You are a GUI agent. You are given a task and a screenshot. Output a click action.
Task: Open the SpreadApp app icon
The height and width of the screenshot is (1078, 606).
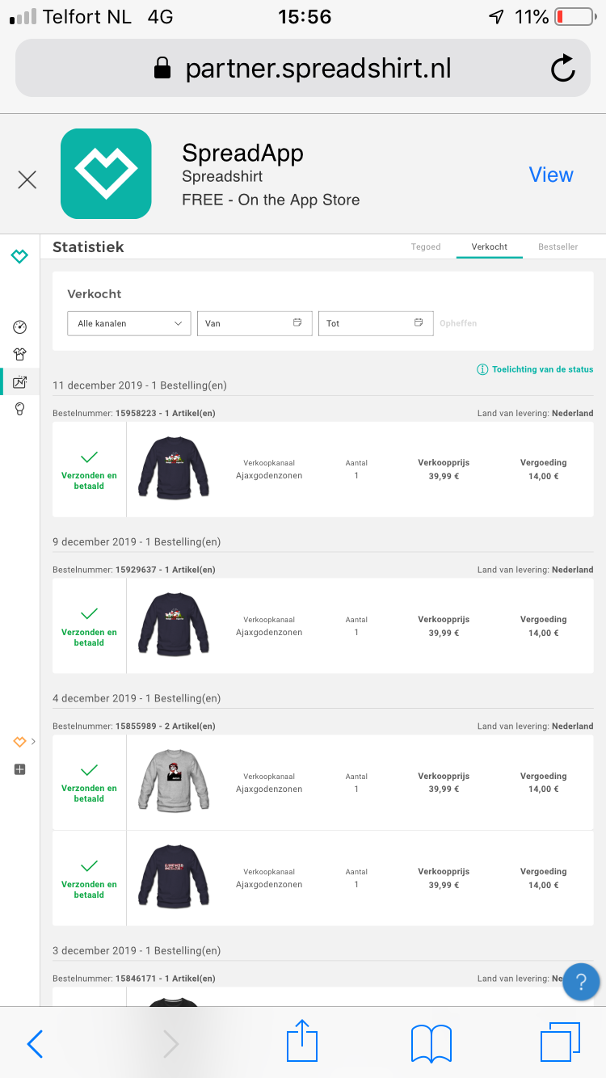106,174
